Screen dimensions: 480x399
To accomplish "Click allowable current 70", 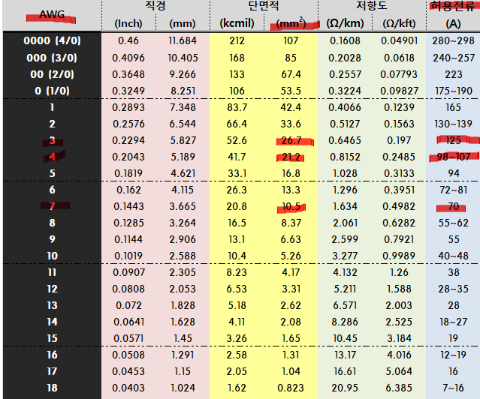I will [x=454, y=206].
